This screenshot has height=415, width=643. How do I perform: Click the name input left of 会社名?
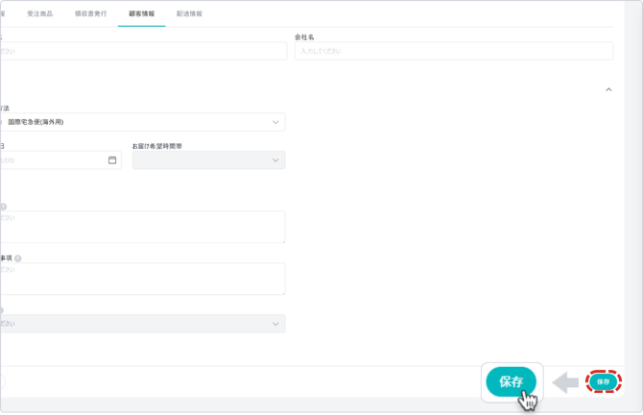143,51
